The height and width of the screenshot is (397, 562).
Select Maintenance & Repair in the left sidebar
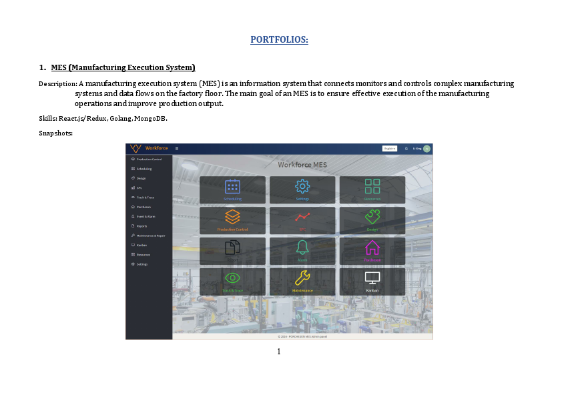pos(149,236)
